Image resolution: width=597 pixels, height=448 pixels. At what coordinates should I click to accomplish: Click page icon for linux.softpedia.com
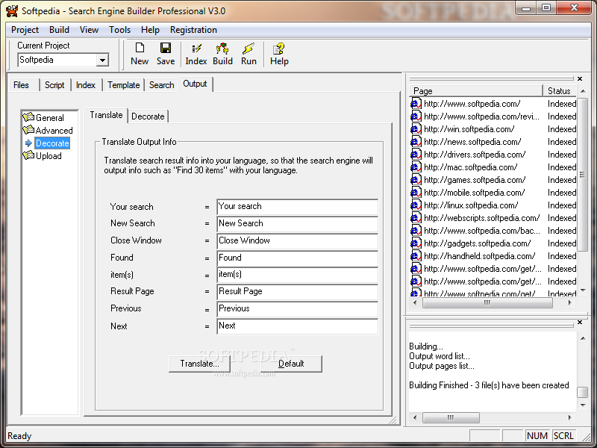click(x=416, y=205)
